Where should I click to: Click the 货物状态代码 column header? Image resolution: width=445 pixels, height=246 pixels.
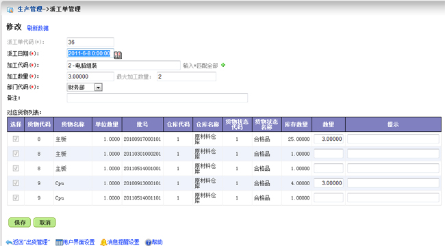pos(237,124)
